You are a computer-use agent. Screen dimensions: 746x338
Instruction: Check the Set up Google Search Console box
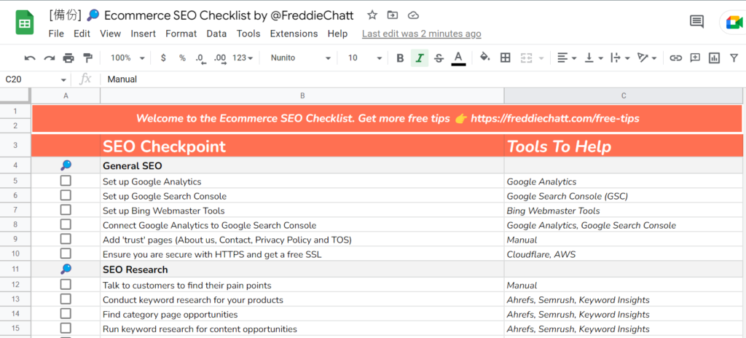[x=66, y=196]
